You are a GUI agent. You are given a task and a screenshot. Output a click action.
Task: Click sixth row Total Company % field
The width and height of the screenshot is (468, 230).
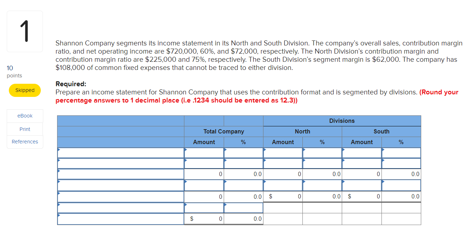(x=244, y=208)
